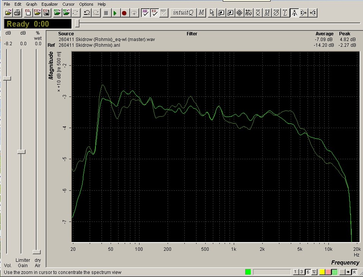This screenshot has width=363, height=277.
Task: Open an EQ filter file
Action: click(37, 13)
